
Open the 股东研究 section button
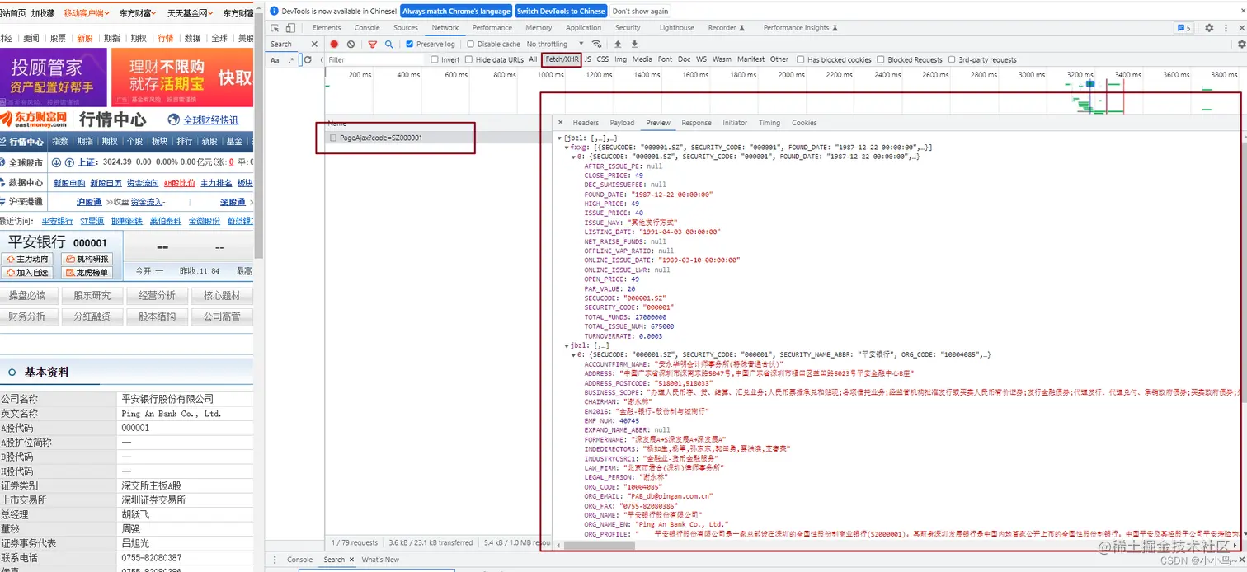tap(92, 295)
